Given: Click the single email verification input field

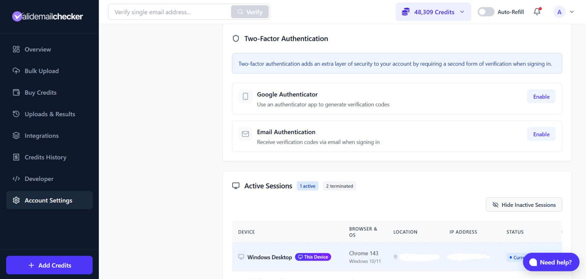Looking at the screenshot, I should point(169,12).
